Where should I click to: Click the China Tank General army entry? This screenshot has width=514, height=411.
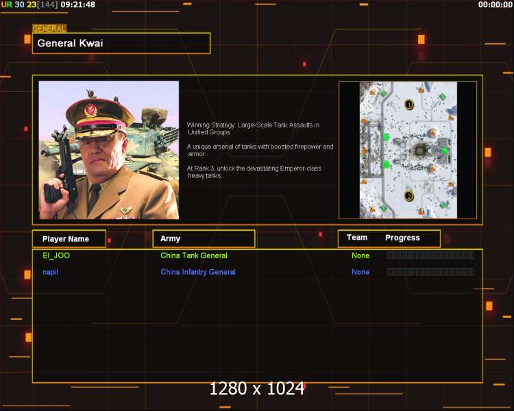coord(194,256)
